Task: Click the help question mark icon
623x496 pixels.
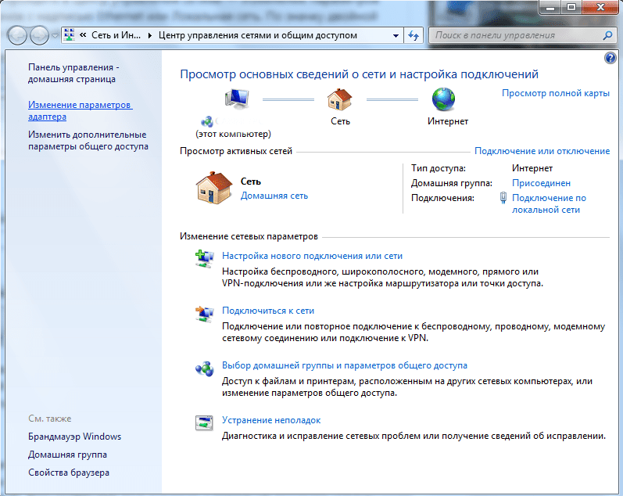Action: click(610, 59)
